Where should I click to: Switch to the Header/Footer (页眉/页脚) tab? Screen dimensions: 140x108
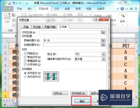point(50,27)
